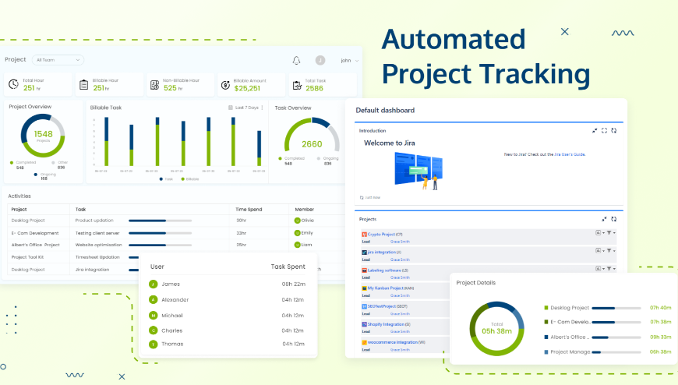Click the "08h 22m" time for James
Screen dimensions: 678x385
pyautogui.click(x=294, y=284)
